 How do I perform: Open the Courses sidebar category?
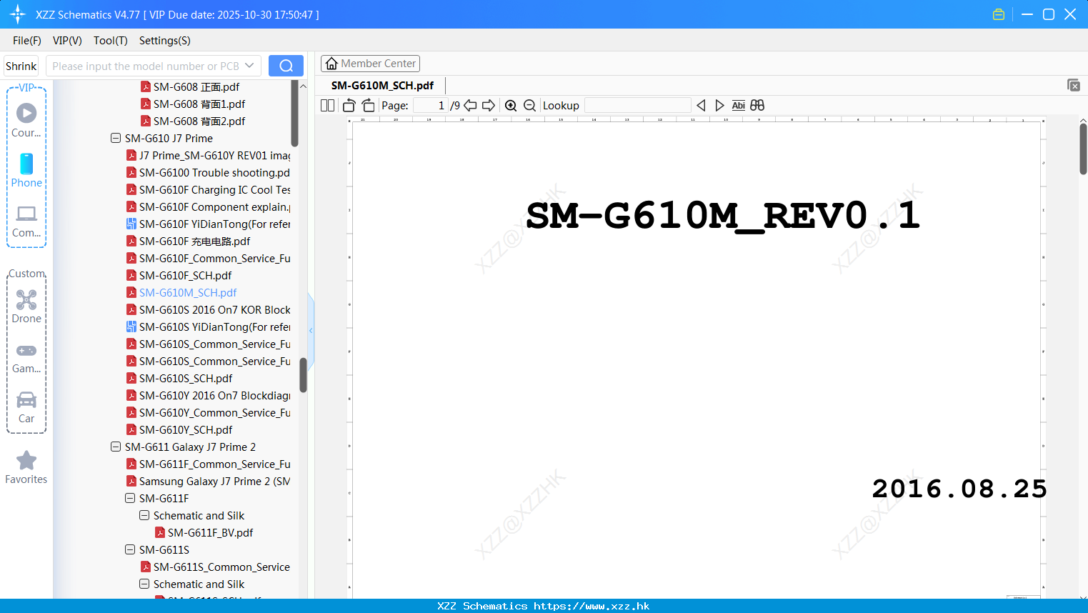click(x=26, y=120)
